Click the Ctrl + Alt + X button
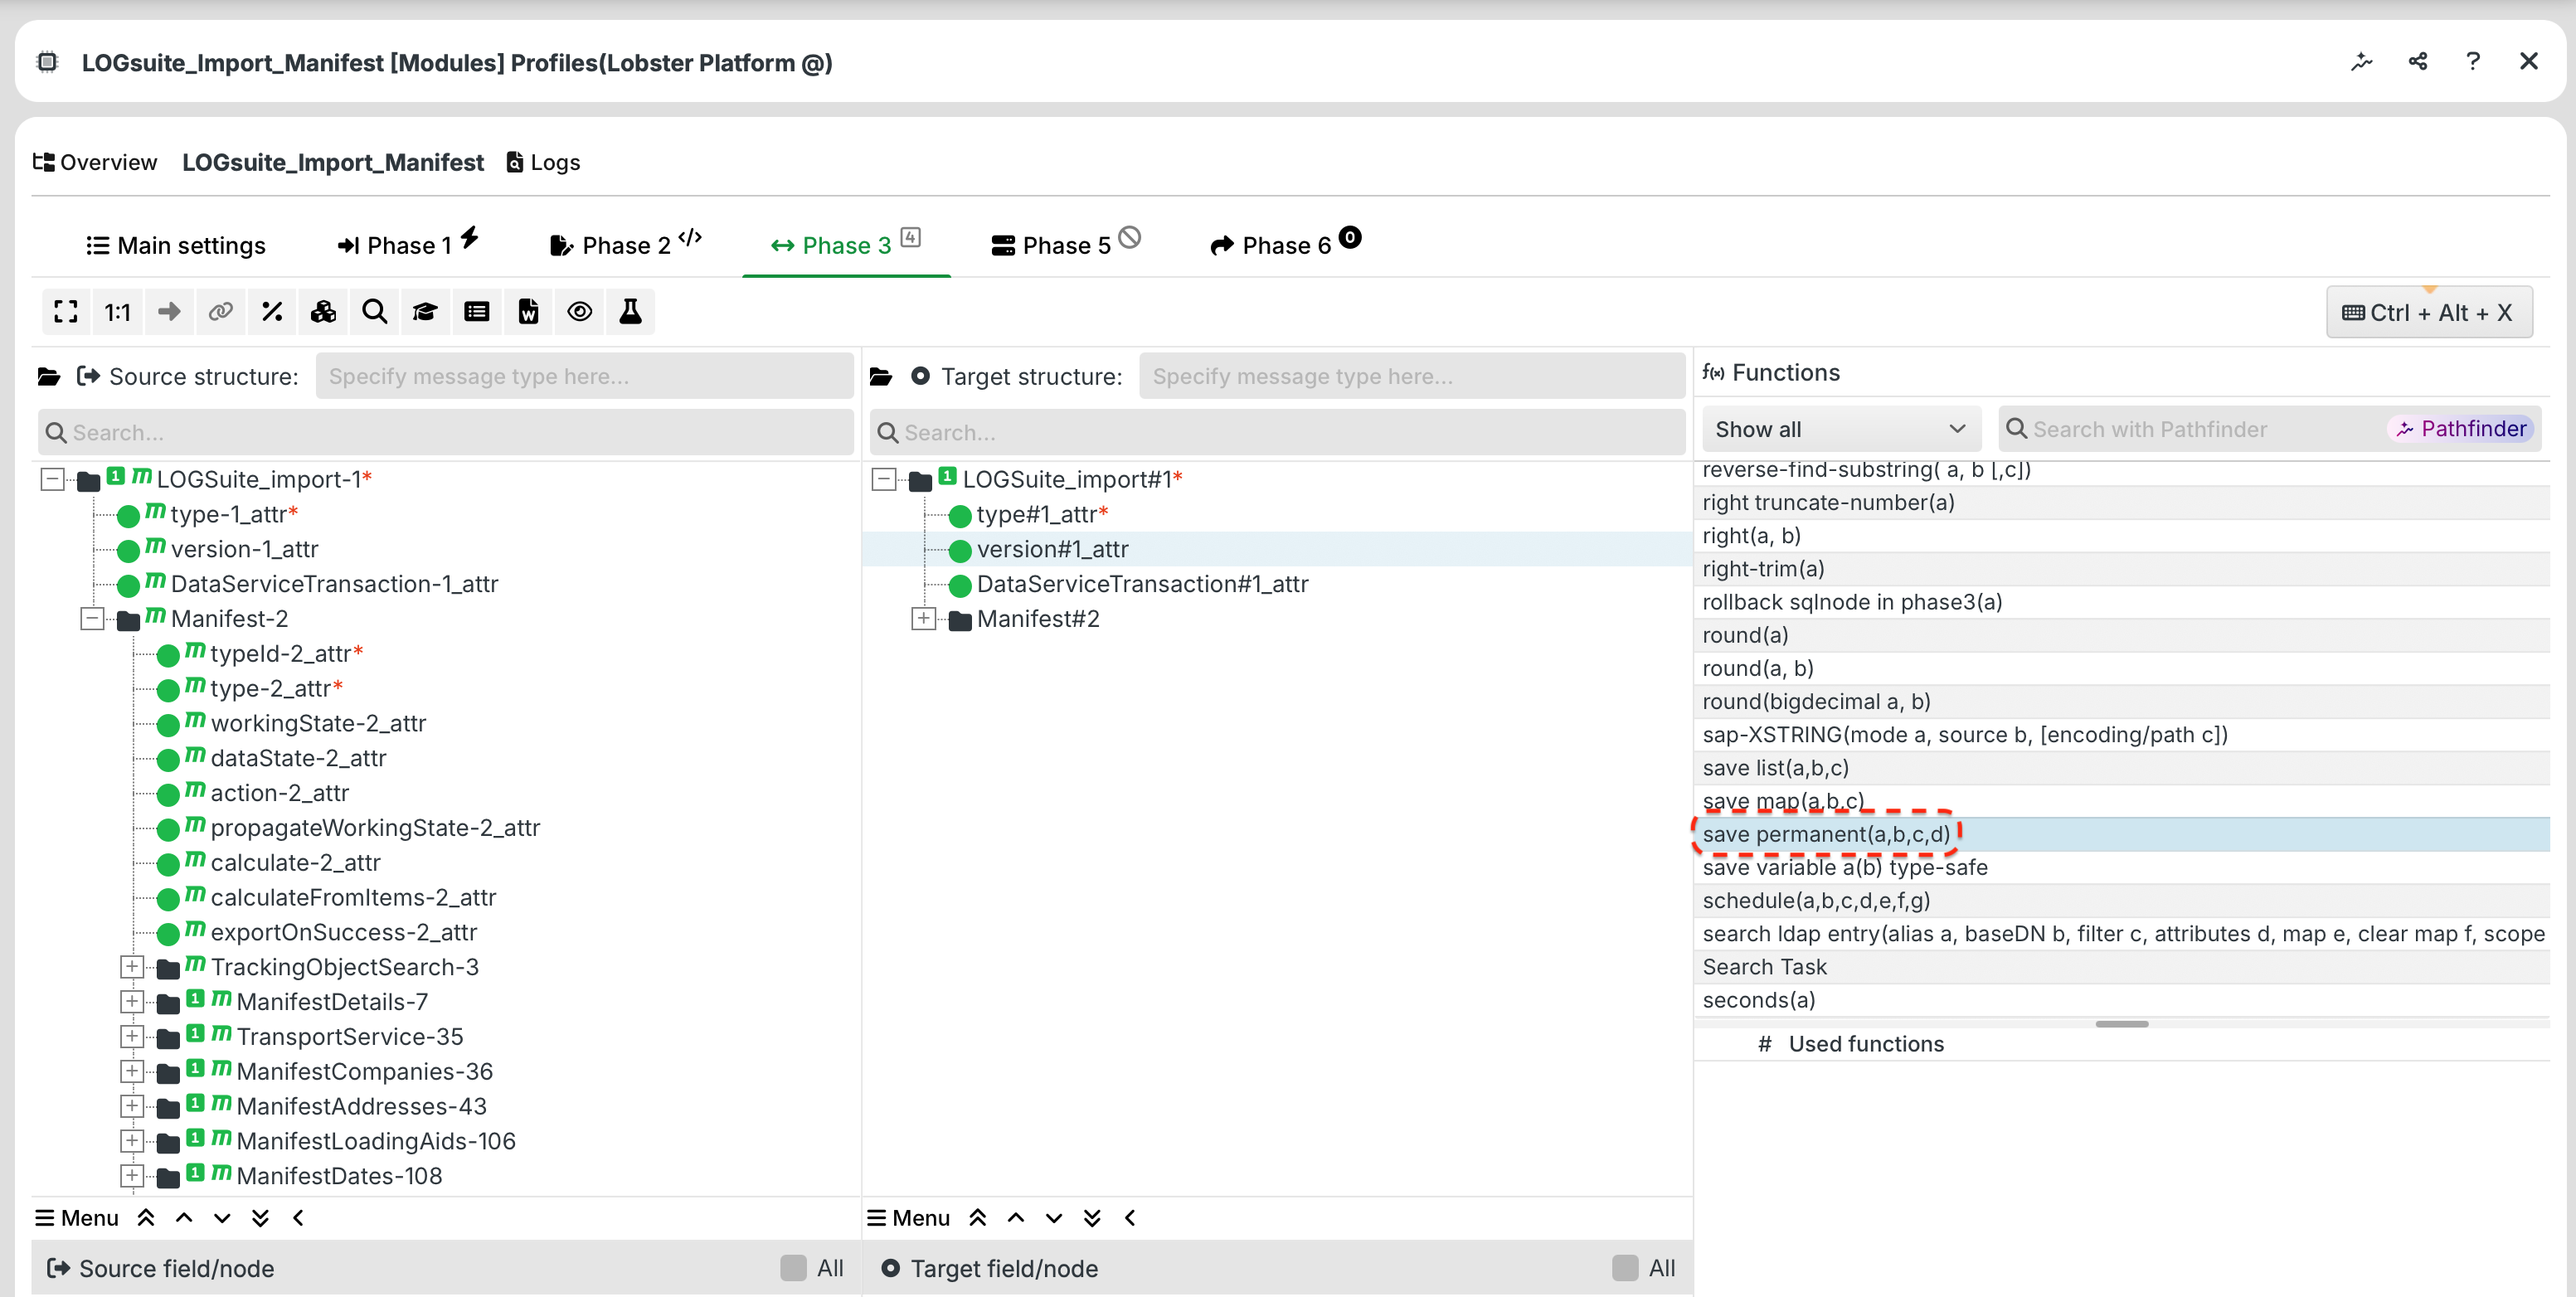 point(2429,313)
